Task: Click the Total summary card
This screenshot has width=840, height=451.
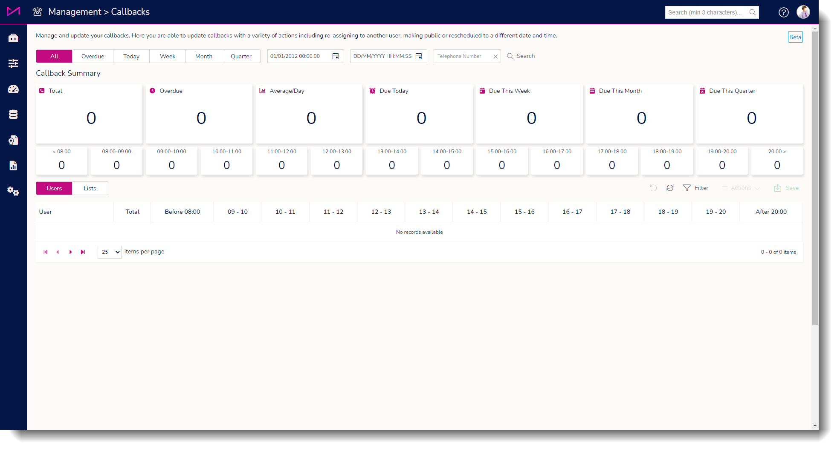Action: (x=89, y=114)
